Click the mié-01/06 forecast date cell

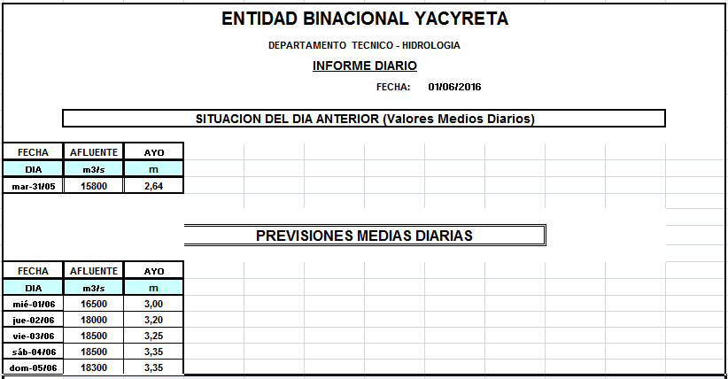(x=33, y=304)
